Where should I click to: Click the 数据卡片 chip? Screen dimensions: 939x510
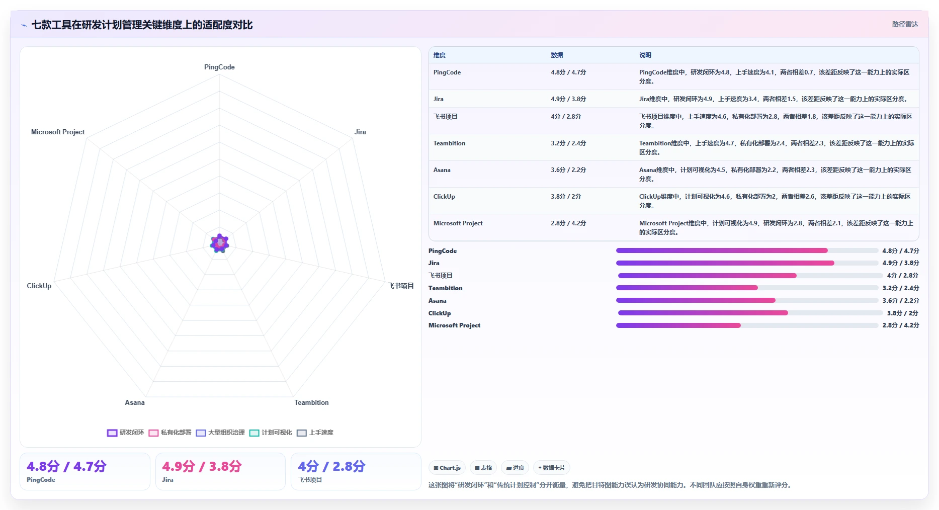551,468
